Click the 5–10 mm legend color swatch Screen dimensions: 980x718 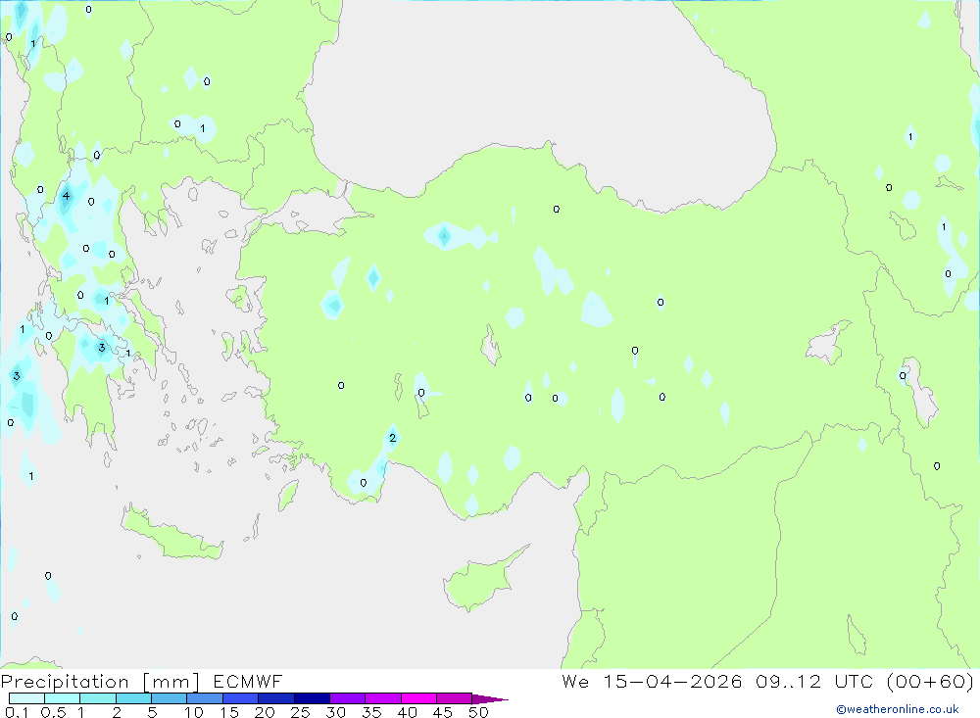tap(169, 698)
